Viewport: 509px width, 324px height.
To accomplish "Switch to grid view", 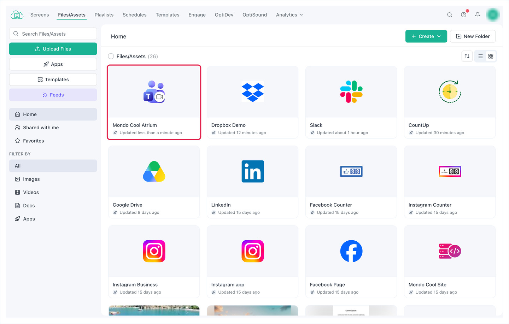I will click(491, 56).
